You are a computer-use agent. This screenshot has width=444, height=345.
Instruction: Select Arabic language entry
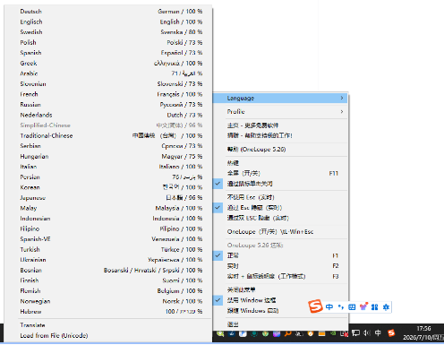tap(107, 73)
